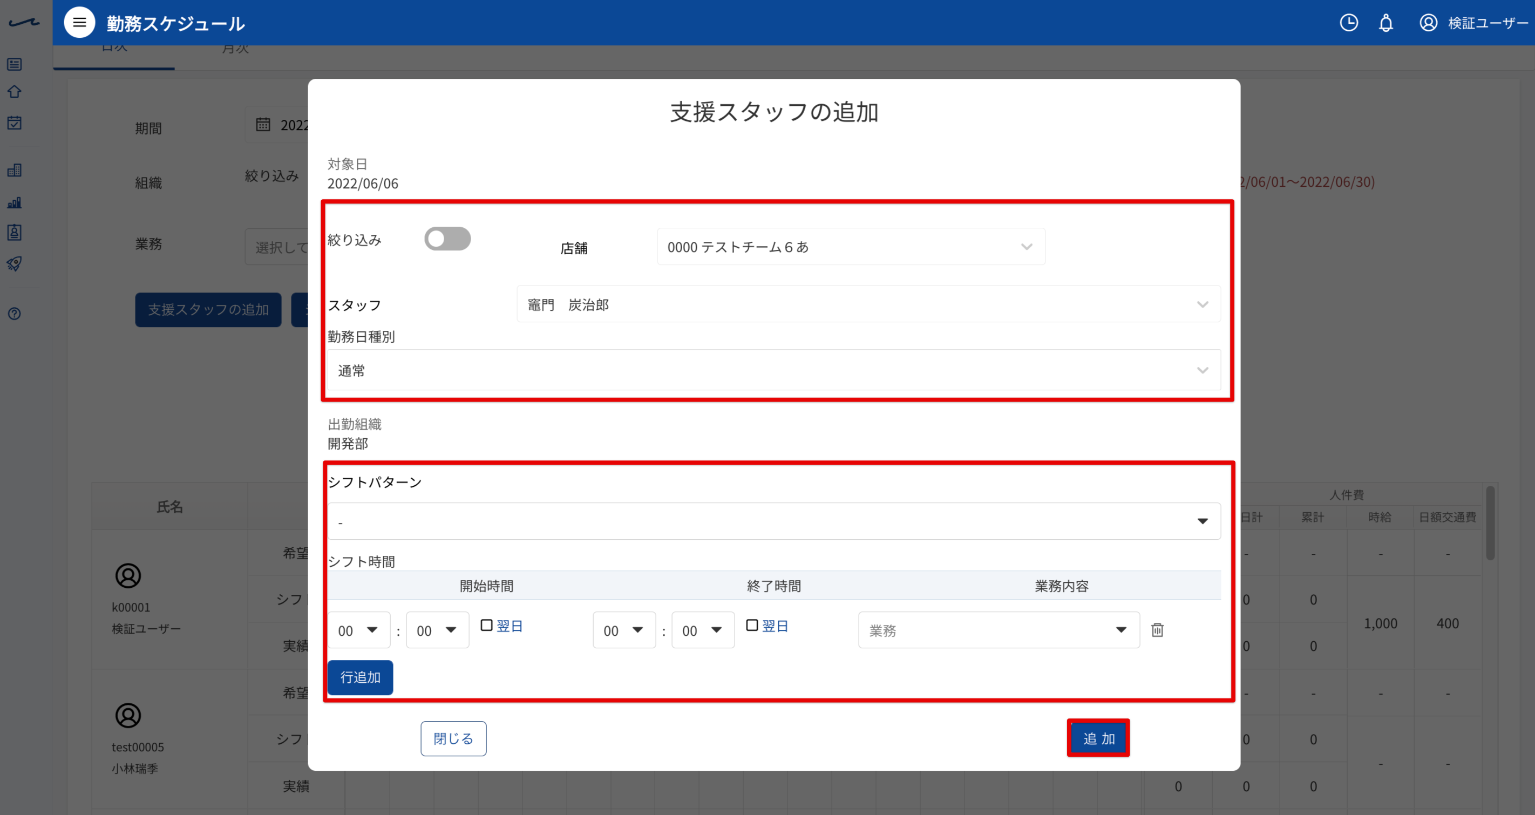Click the 追加 button to add staff
Screen dimensions: 1535x815
click(x=1098, y=739)
